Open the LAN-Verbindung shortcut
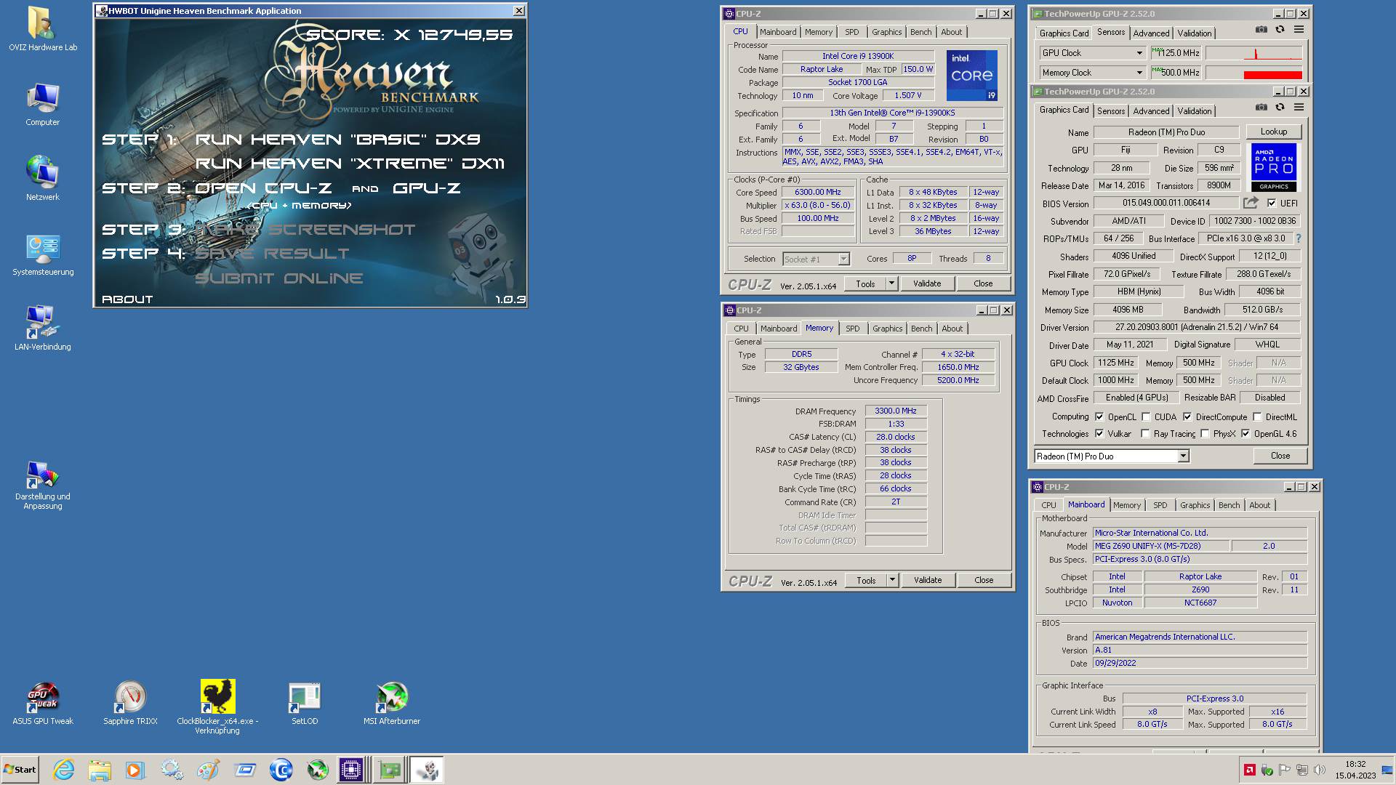 (42, 329)
